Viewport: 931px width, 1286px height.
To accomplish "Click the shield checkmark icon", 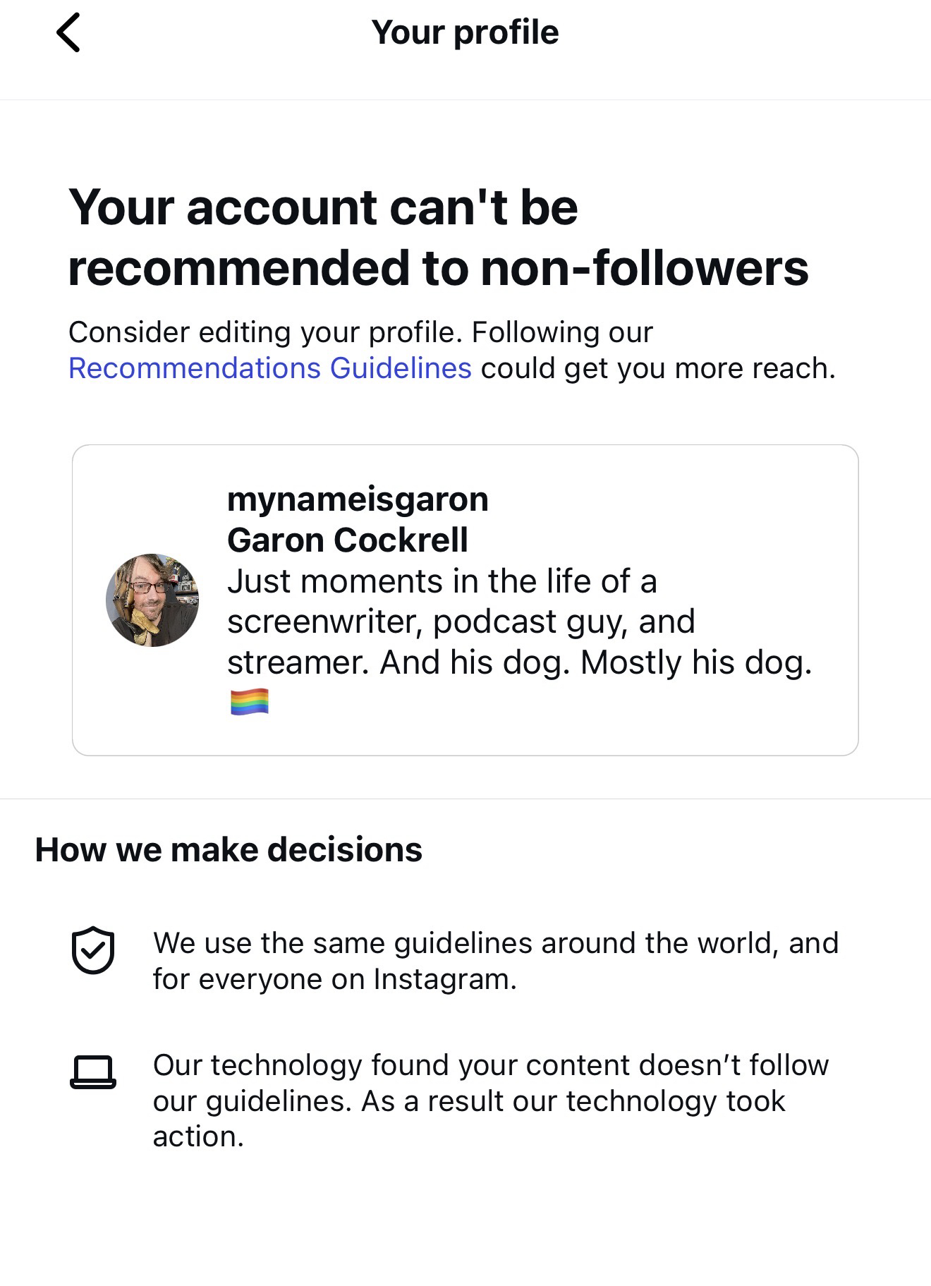I will click(x=92, y=950).
